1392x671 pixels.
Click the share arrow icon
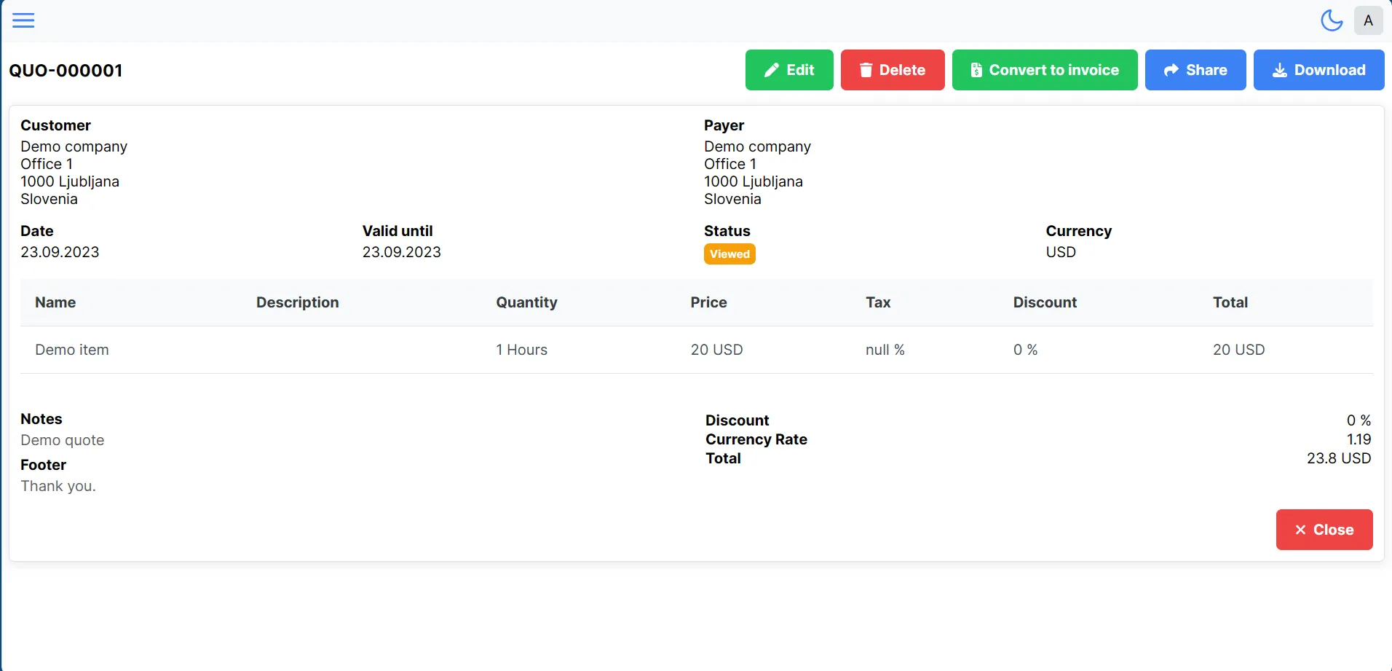point(1171,70)
